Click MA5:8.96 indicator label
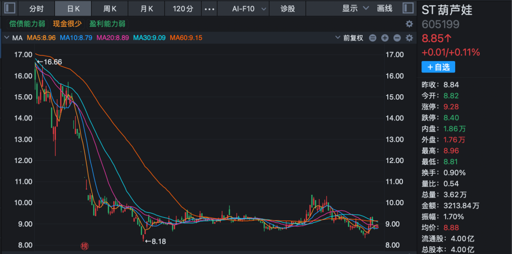This screenshot has width=512, height=254. tap(41, 38)
